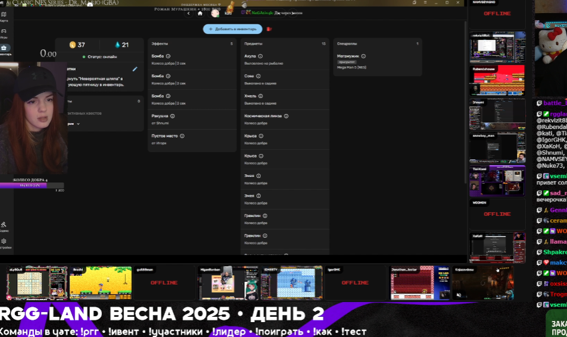Select the second Бомба effect row
The width and height of the screenshot is (567, 337).
click(192, 80)
